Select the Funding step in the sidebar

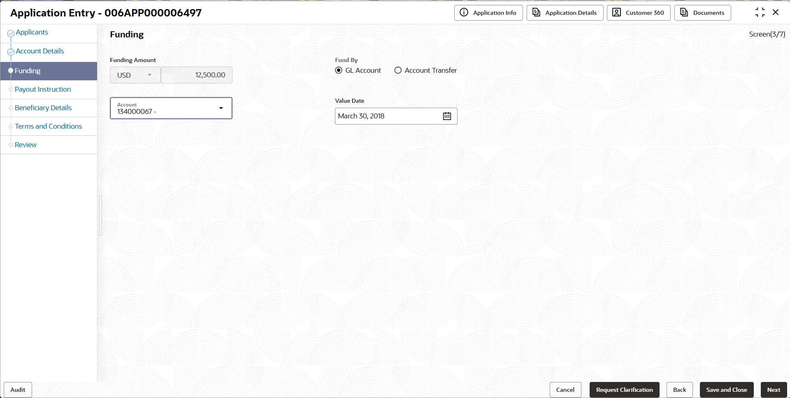(x=49, y=71)
